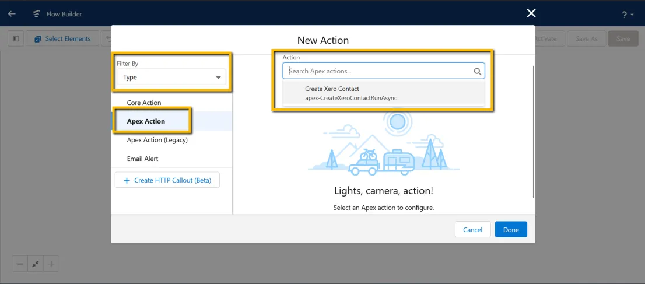Click the Cancel button

click(472, 229)
